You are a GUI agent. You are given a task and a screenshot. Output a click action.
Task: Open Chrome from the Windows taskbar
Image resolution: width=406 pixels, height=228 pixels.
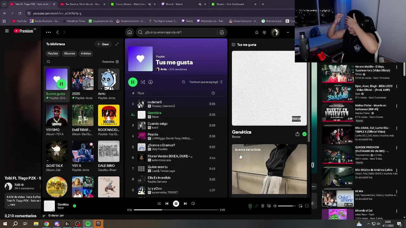point(46,224)
